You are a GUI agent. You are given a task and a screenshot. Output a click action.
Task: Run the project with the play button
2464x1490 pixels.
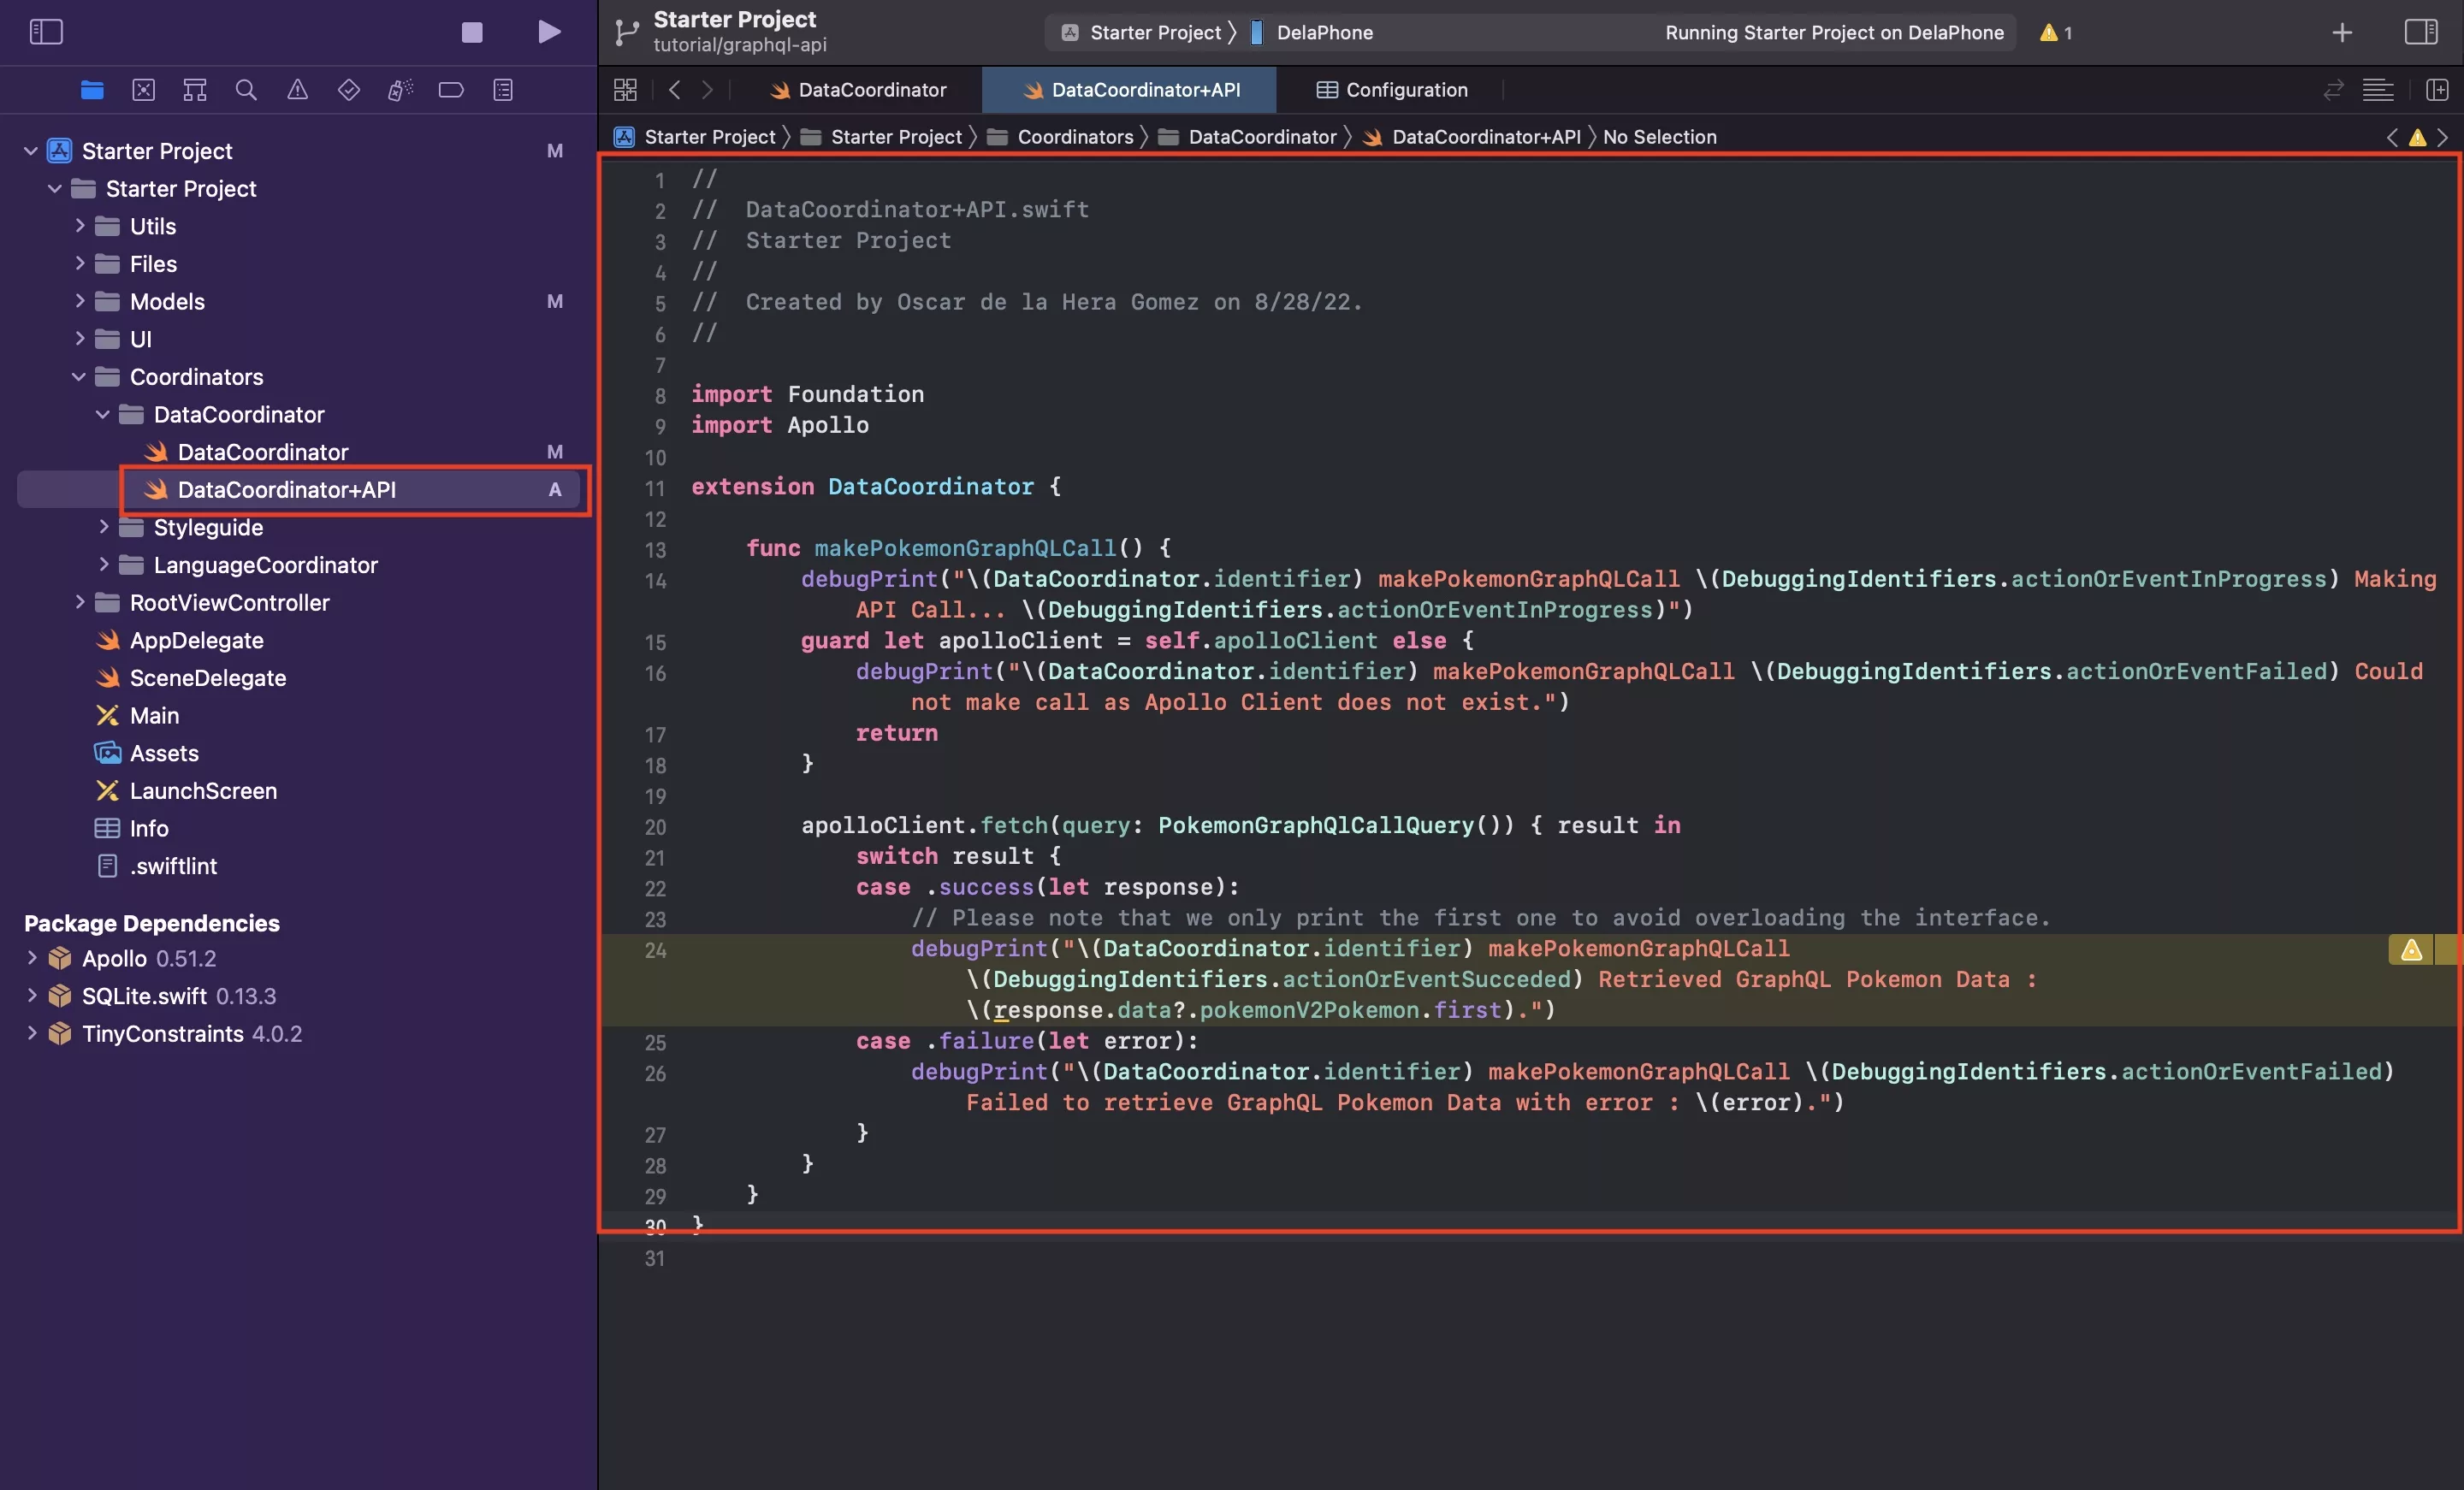[x=548, y=31]
